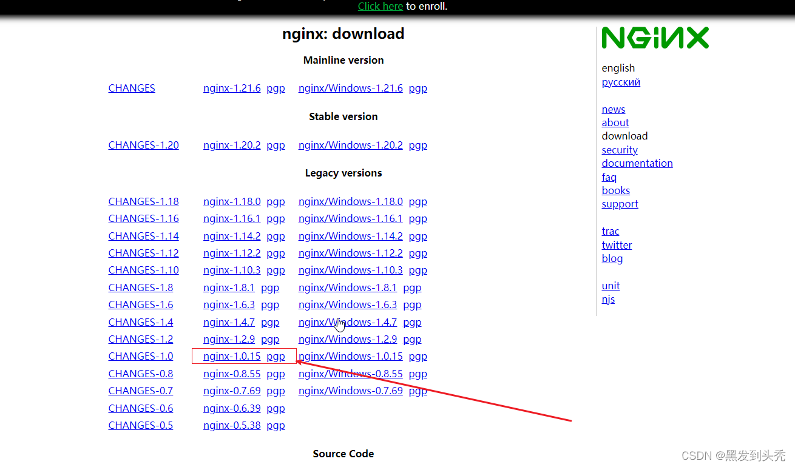Open the documentation page
The image size is (795, 467).
pyautogui.click(x=637, y=163)
